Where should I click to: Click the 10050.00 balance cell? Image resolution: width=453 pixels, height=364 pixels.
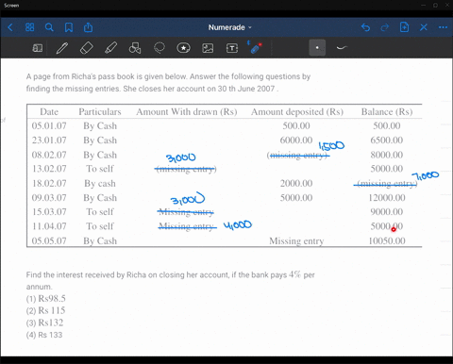[x=387, y=240]
